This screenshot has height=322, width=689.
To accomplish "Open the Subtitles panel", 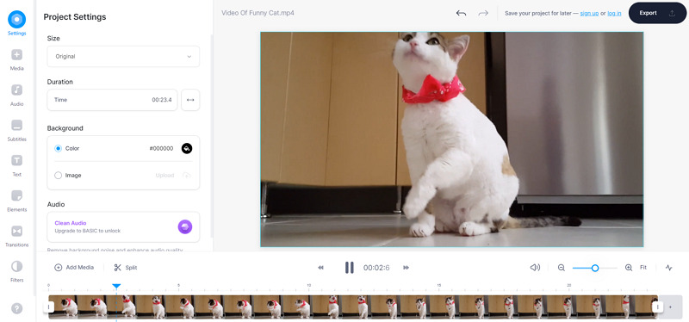I will pos(16,130).
